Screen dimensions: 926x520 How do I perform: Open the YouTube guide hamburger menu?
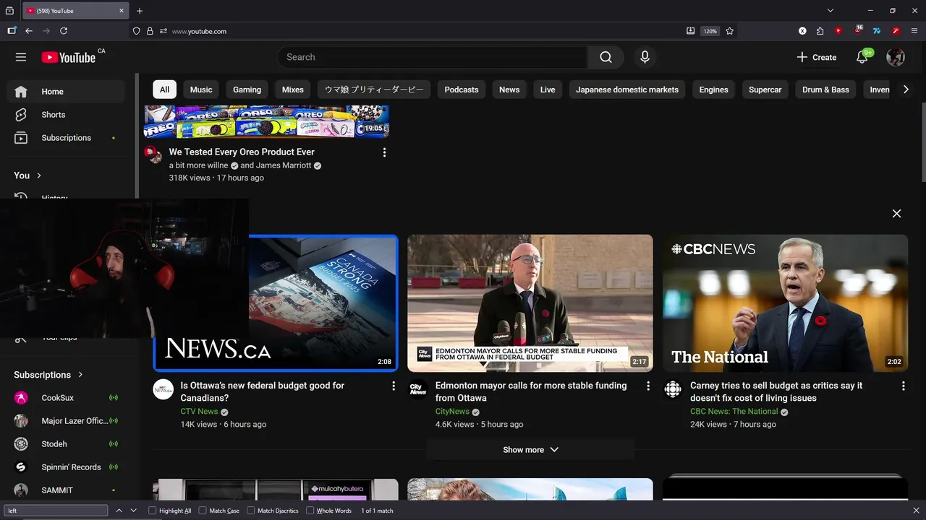21,57
